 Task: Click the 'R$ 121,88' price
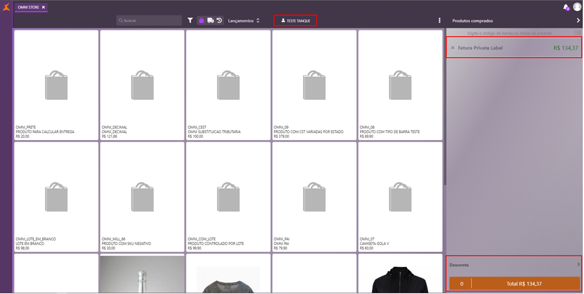click(x=109, y=136)
